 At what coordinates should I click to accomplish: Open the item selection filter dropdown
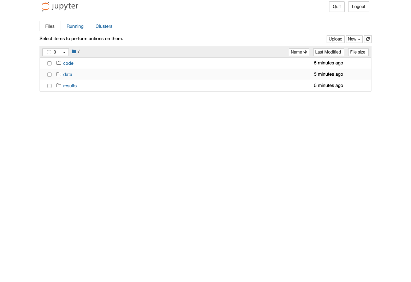(x=64, y=52)
